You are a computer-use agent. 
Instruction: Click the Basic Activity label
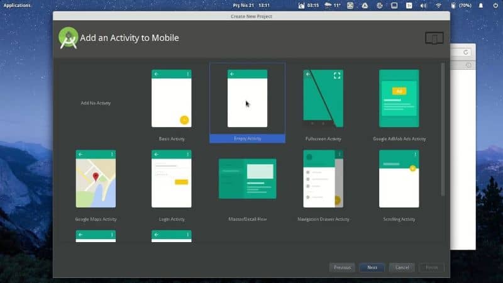pos(172,139)
